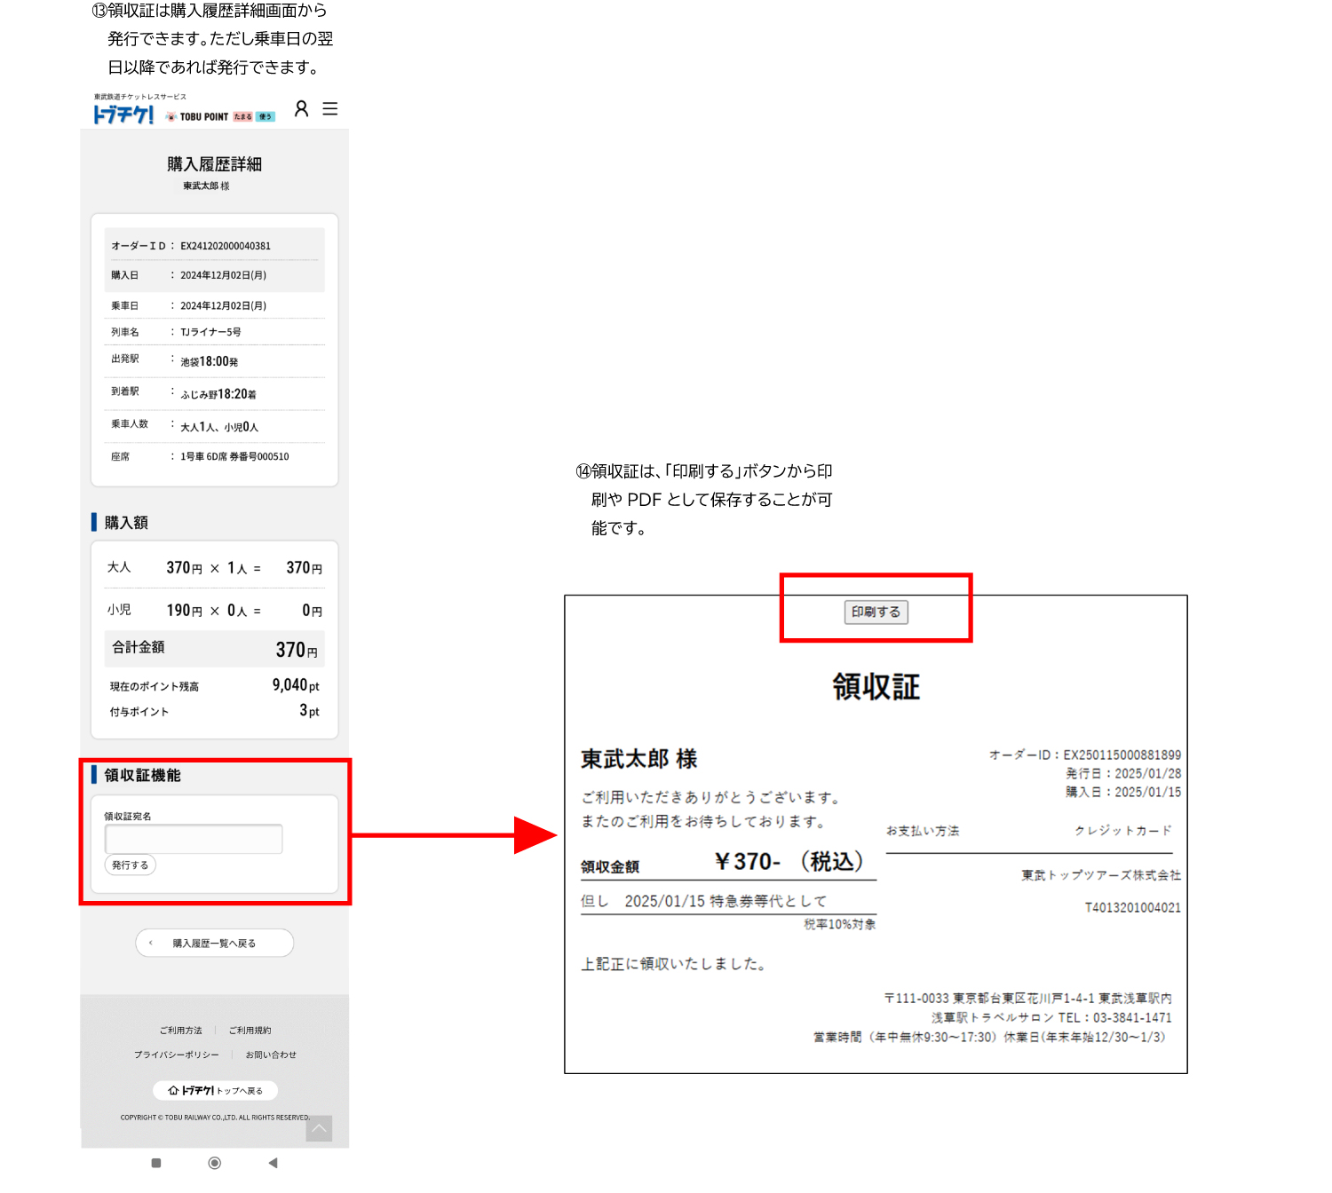The width and height of the screenshot is (1332, 1193).
Task: Click the 列車名 TJライナー5号 row
Action: 214,332
